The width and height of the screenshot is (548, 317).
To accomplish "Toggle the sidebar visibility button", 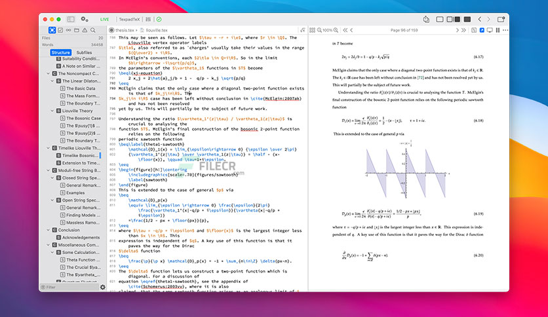I will [x=71, y=19].
